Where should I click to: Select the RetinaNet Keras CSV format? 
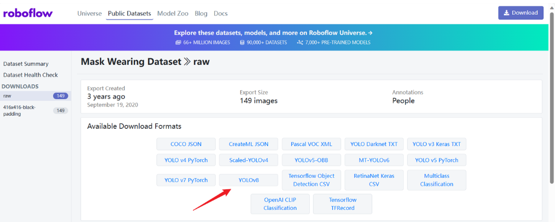click(374, 180)
